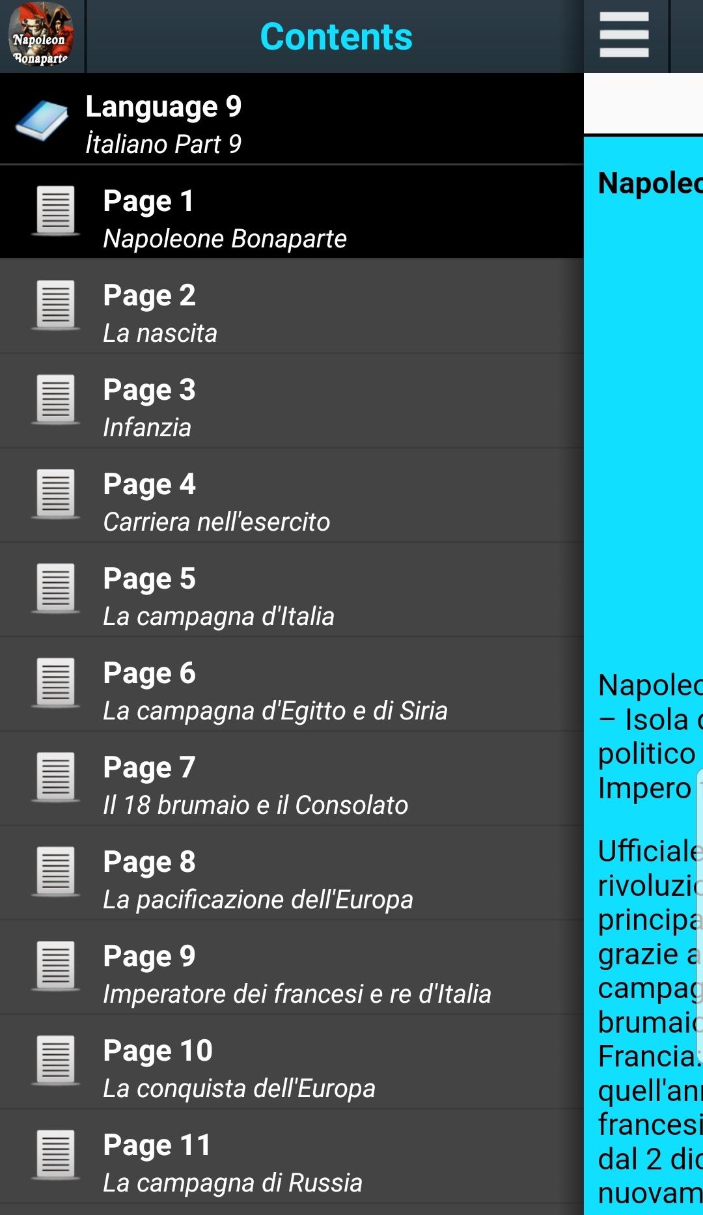The width and height of the screenshot is (703, 1215).
Task: Select Page 10 La conquista dell'Europa
Action: click(x=292, y=1062)
